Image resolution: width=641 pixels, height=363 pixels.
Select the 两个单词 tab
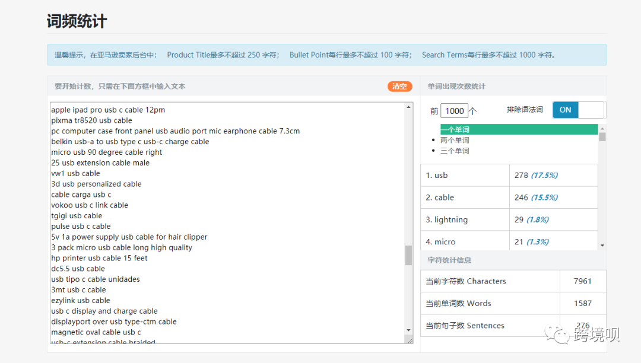455,140
